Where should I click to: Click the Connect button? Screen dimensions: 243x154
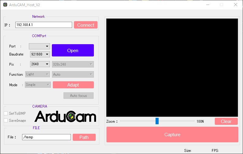(86, 25)
